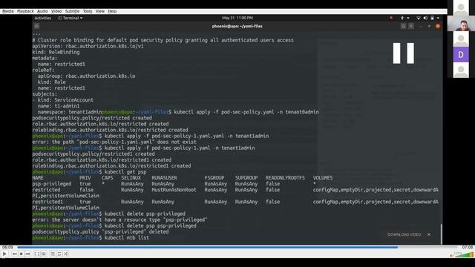Dismiss the DOWNLOAD VIDEO prompt with X

pos(429,234)
